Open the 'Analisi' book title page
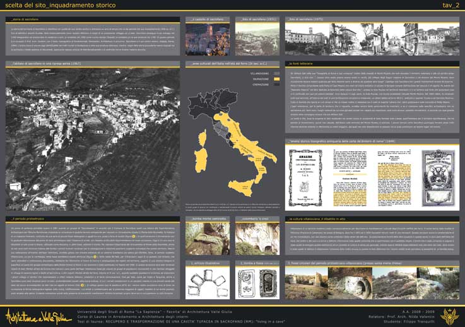This screenshot has width=465, height=327. (x=305, y=178)
